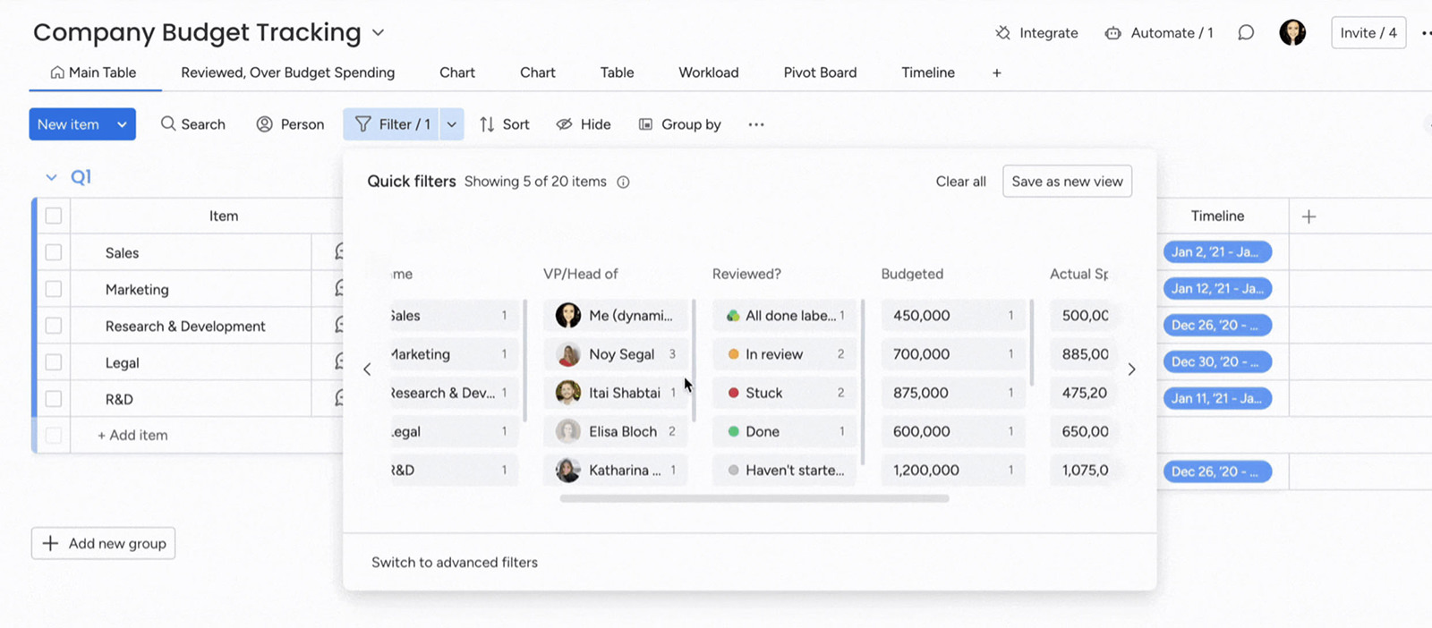Open the Automate robot icon
Viewport: 1432px width, 628px height.
coord(1112,33)
